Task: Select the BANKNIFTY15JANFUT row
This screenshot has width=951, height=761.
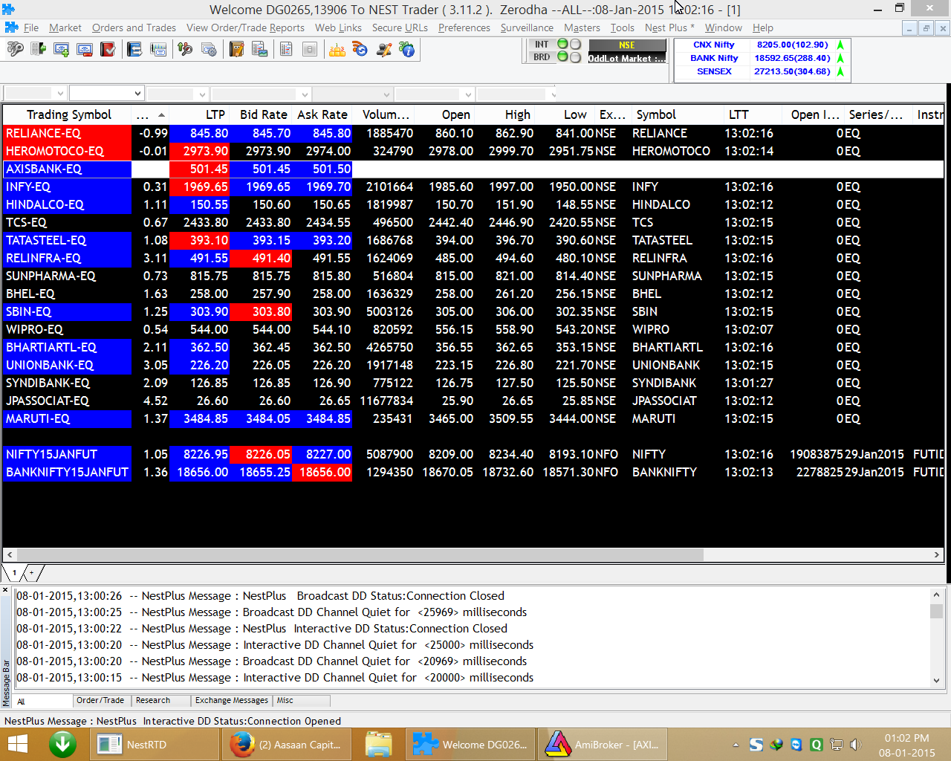Action: pos(473,472)
